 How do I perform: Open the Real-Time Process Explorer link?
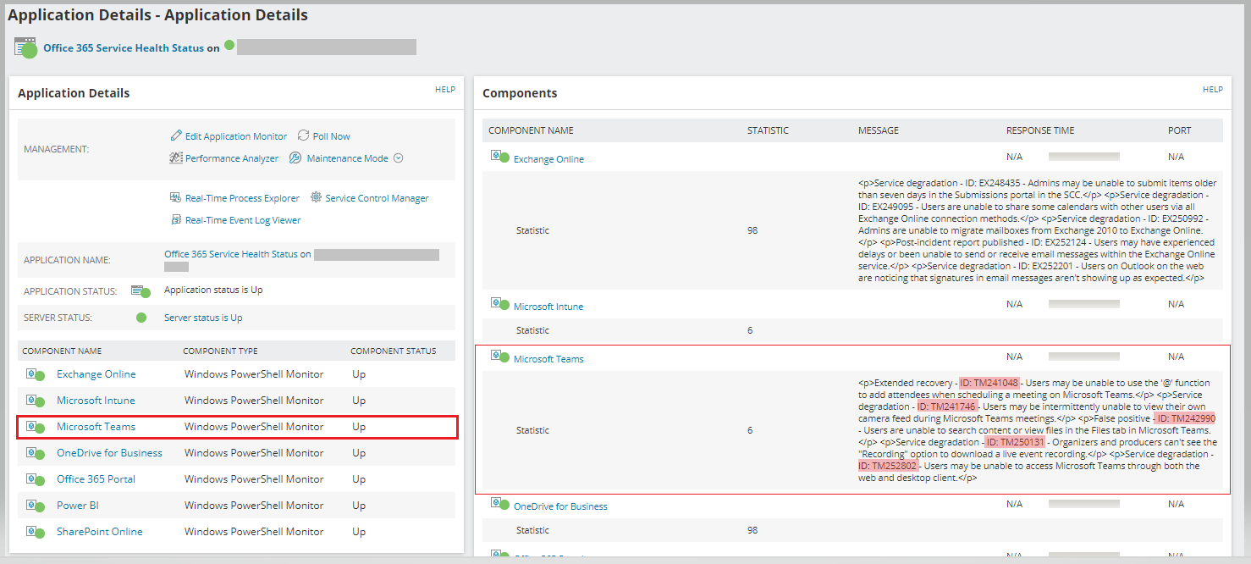click(242, 198)
